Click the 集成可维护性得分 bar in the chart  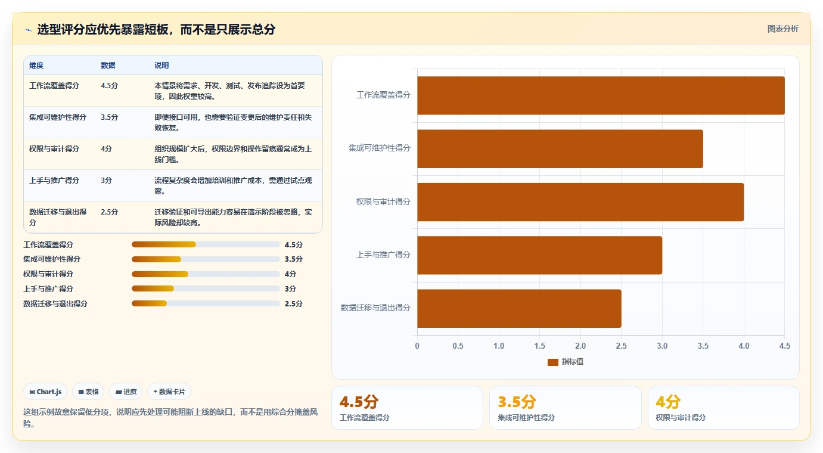pos(560,148)
